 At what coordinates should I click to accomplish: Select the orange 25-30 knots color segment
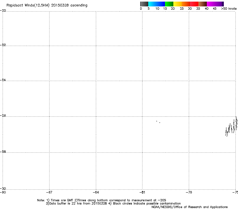coord(186,4)
